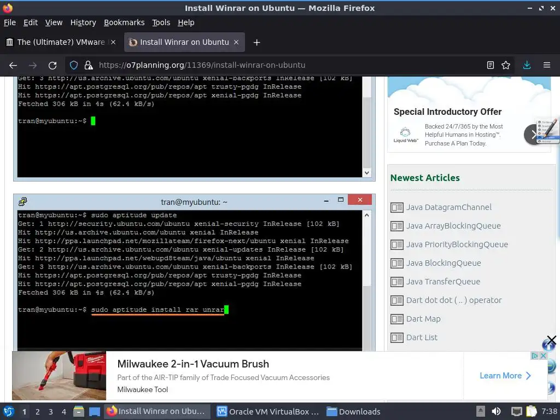
Task: Open the tracking protection shield
Action: click(x=74, y=66)
